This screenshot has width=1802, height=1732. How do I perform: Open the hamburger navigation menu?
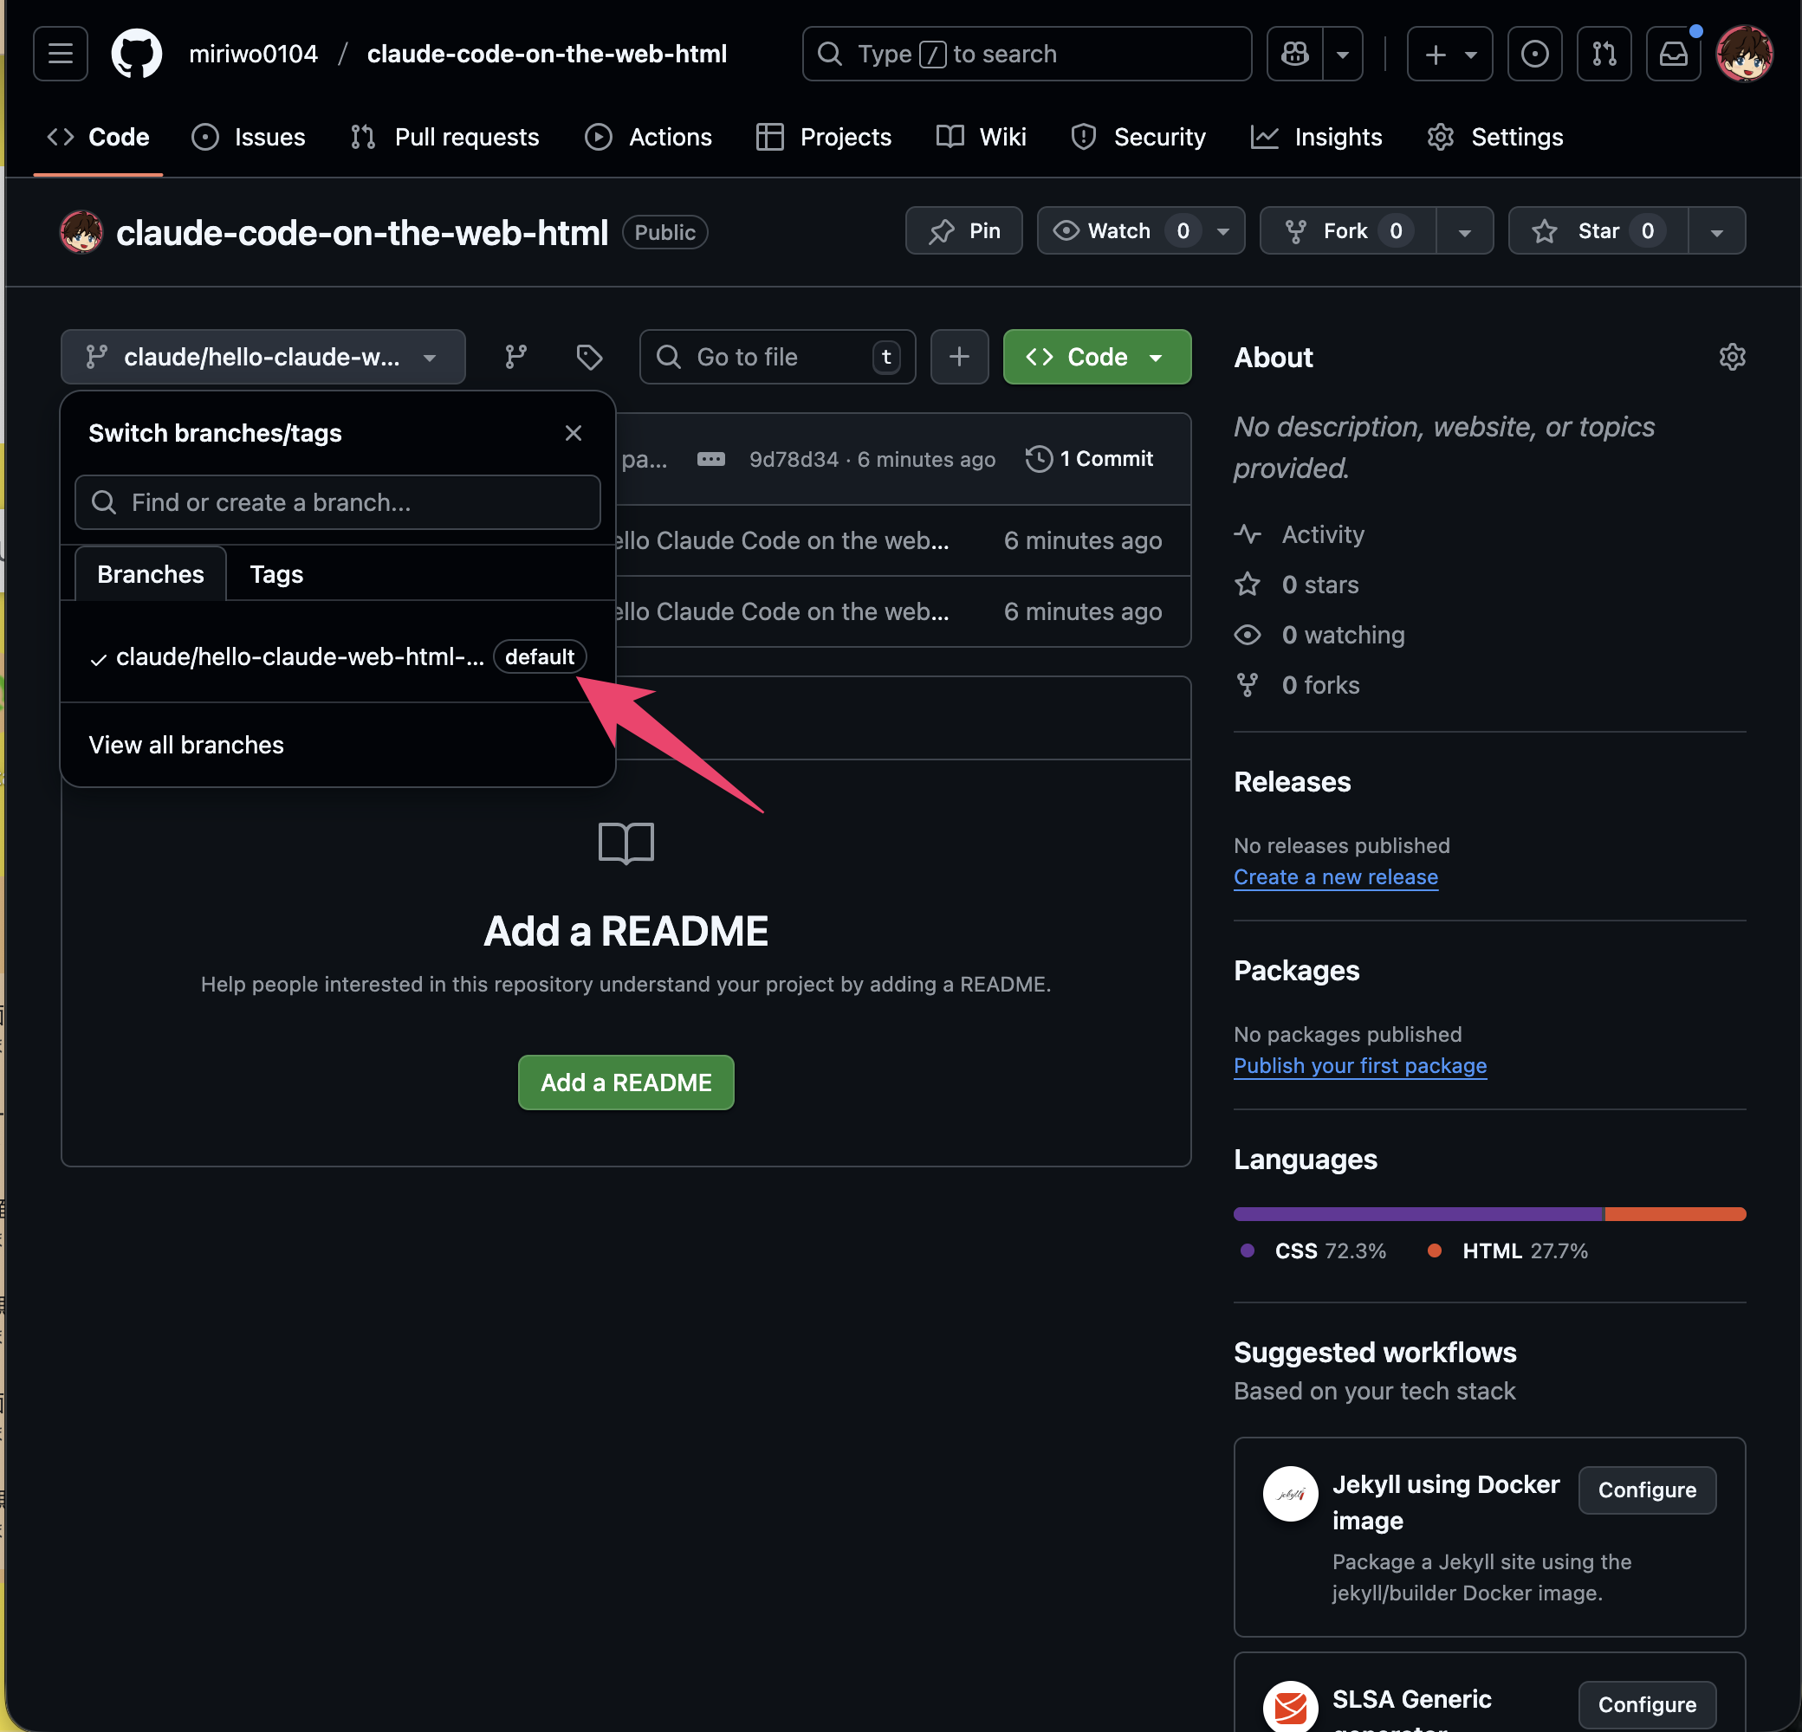61,55
